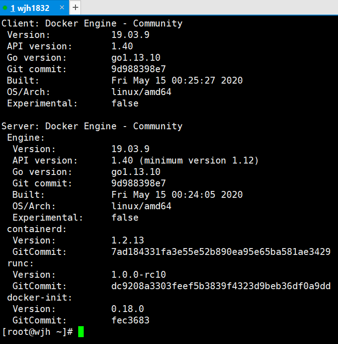The height and width of the screenshot is (344, 338).
Task: Click the runc version 1.0.0-rc10
Action: coord(139,275)
